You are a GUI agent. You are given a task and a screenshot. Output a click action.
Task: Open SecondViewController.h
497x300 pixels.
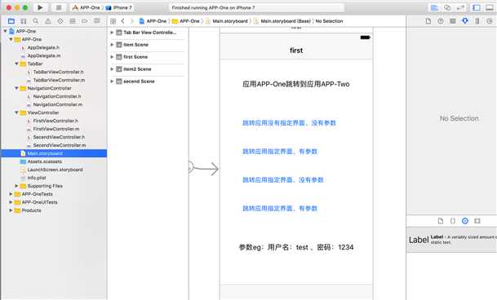(59, 137)
